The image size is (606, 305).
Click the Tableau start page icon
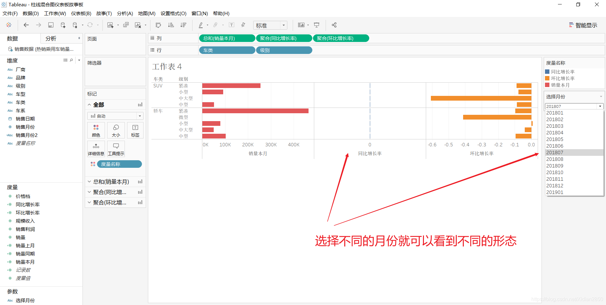pyautogui.click(x=9, y=25)
